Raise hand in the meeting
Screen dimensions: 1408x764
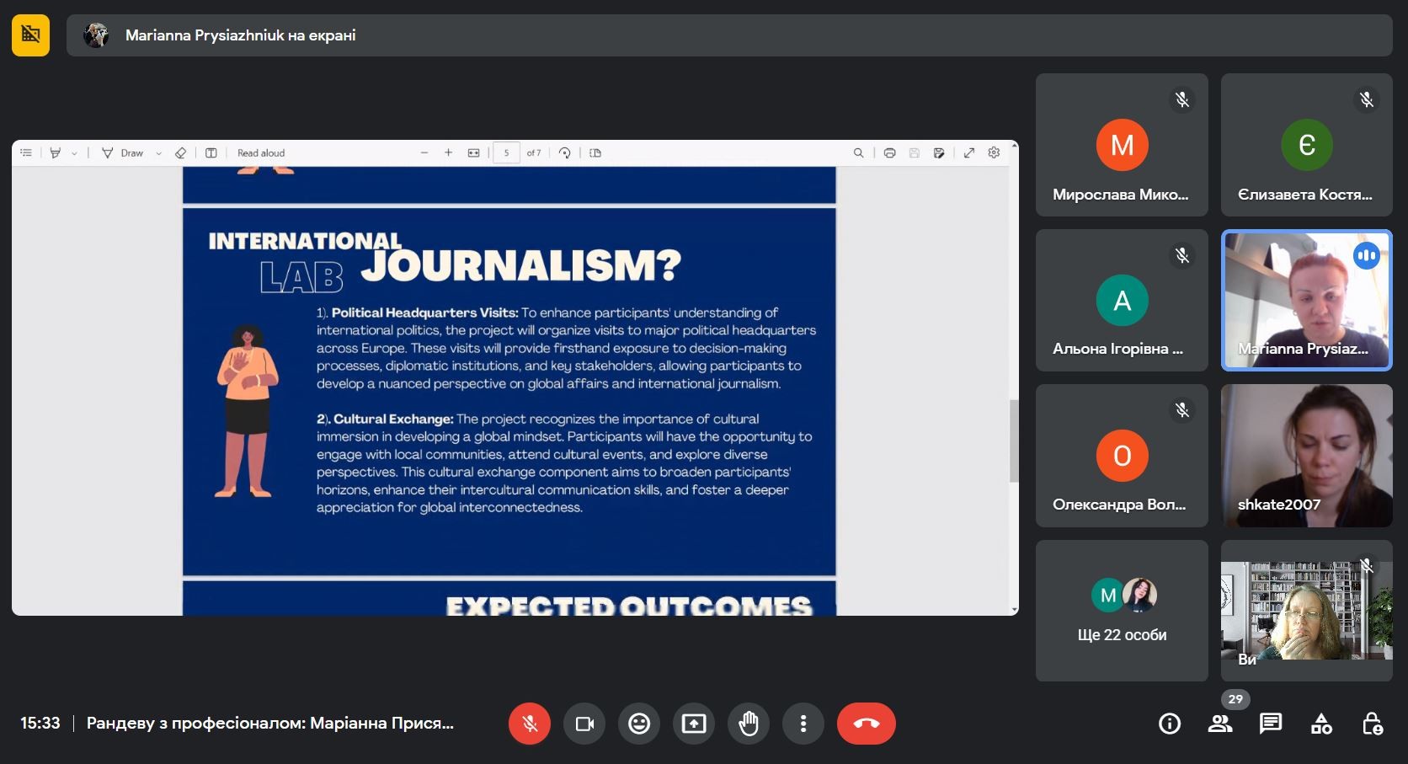(749, 724)
